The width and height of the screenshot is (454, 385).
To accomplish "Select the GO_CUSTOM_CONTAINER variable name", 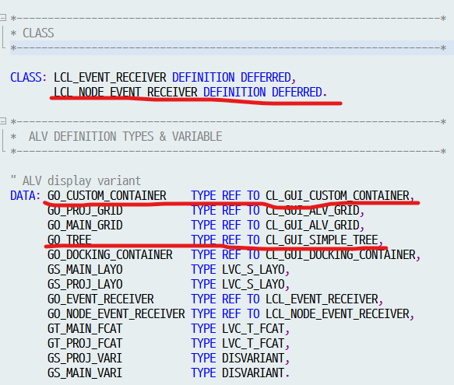I will tap(107, 196).
